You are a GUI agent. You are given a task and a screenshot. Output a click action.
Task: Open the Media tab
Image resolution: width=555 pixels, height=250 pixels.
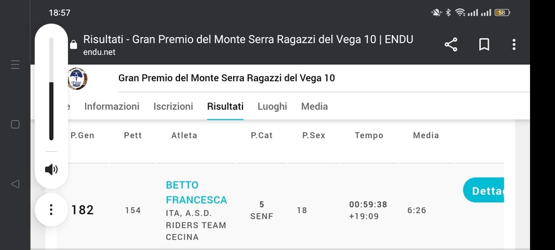[314, 106]
